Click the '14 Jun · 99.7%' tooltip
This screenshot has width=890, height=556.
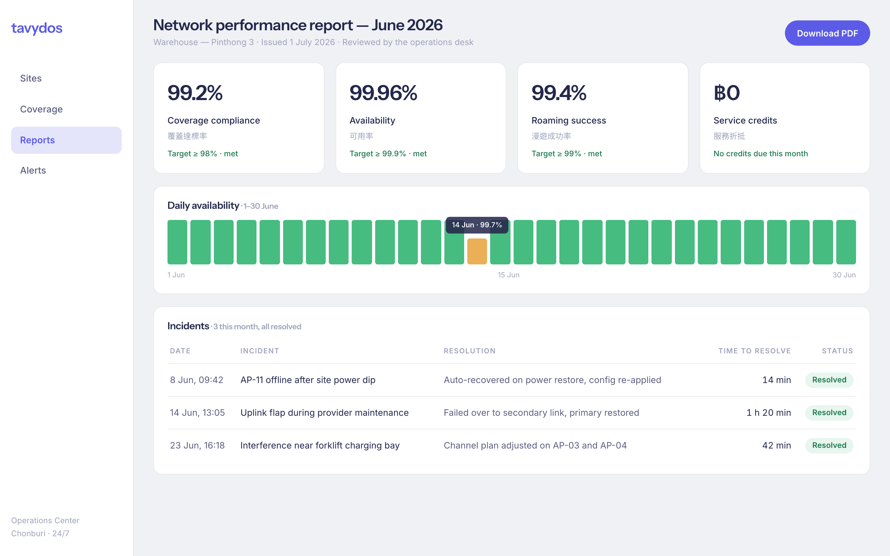click(477, 225)
